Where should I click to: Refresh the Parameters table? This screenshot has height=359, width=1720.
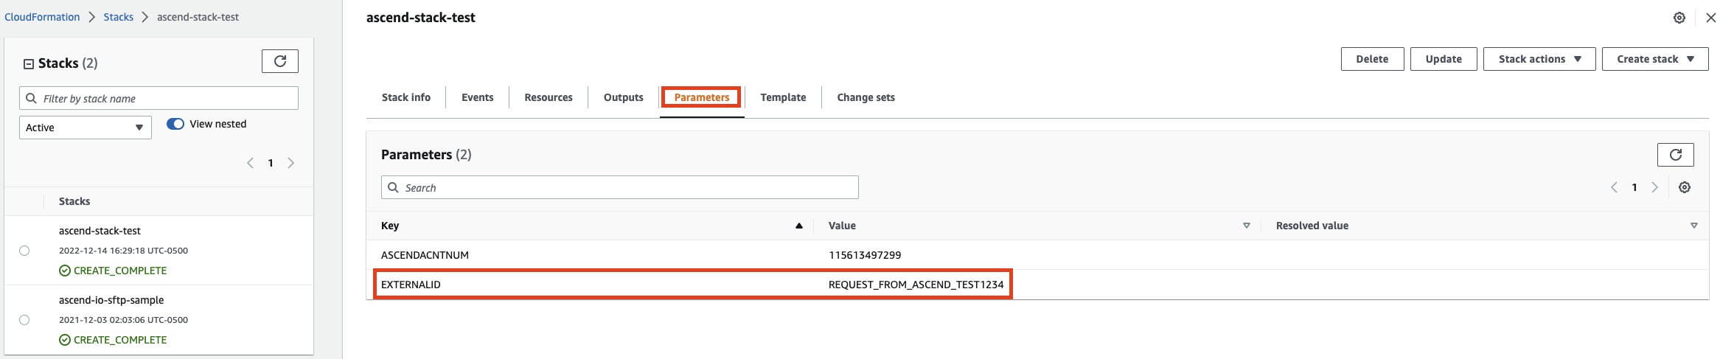(x=1675, y=155)
